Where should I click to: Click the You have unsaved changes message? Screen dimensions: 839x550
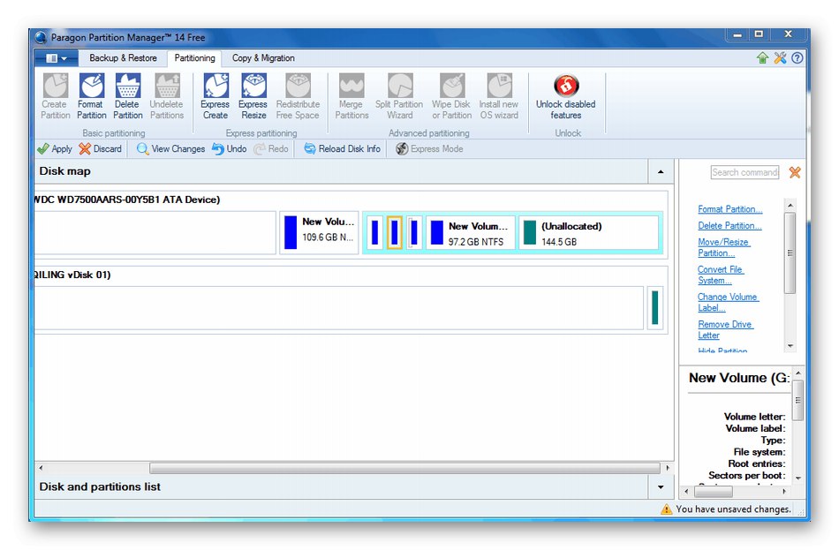coord(733,509)
